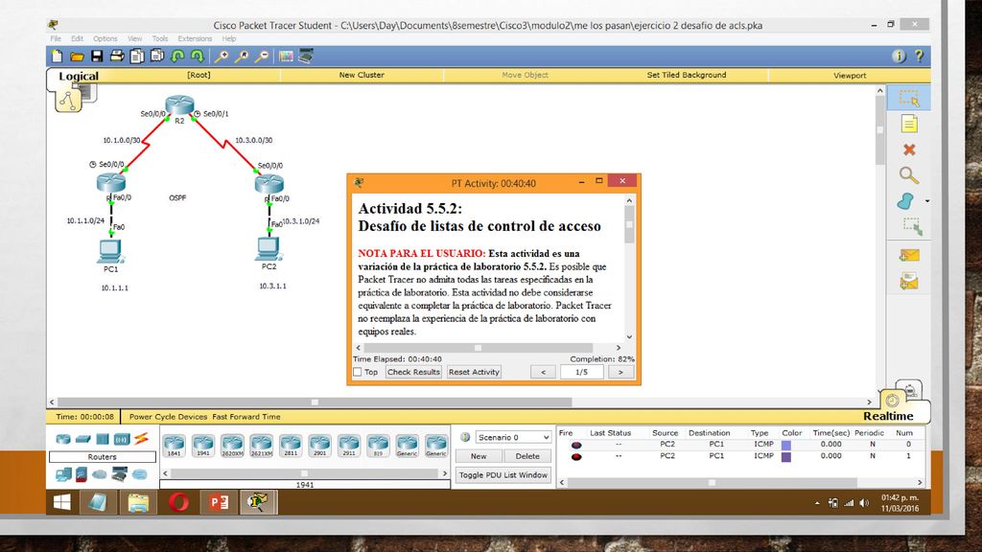Switch to the Realtime mode tab
The image size is (982, 552).
coord(888,416)
